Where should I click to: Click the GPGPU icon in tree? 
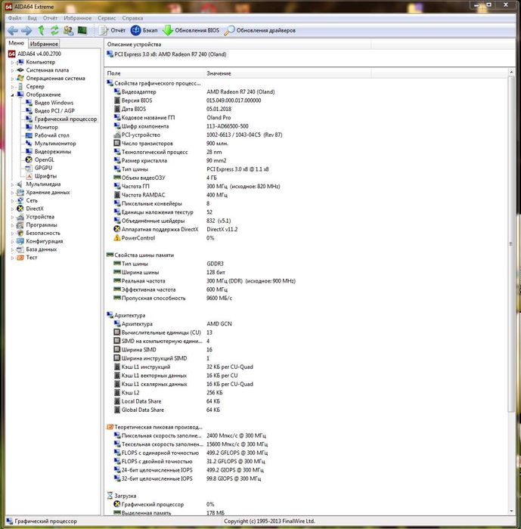pos(29,168)
